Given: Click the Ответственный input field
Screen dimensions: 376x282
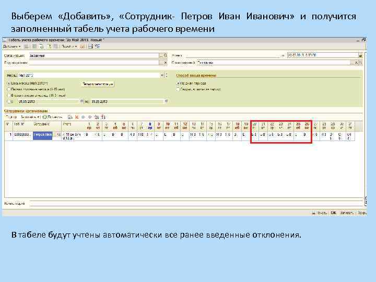Looking at the screenshot, I should click(x=273, y=63).
